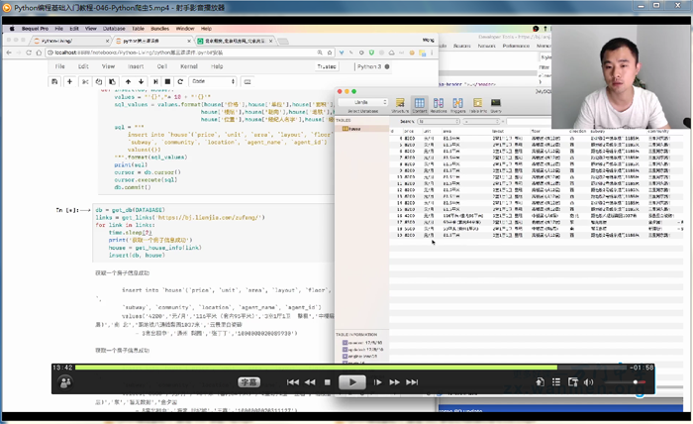Open the Query console icon in Sequel Pro

pos(496,105)
